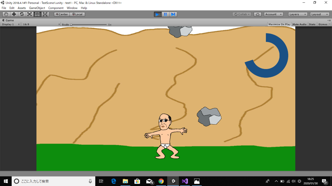Open Windows Task View

click(101, 181)
